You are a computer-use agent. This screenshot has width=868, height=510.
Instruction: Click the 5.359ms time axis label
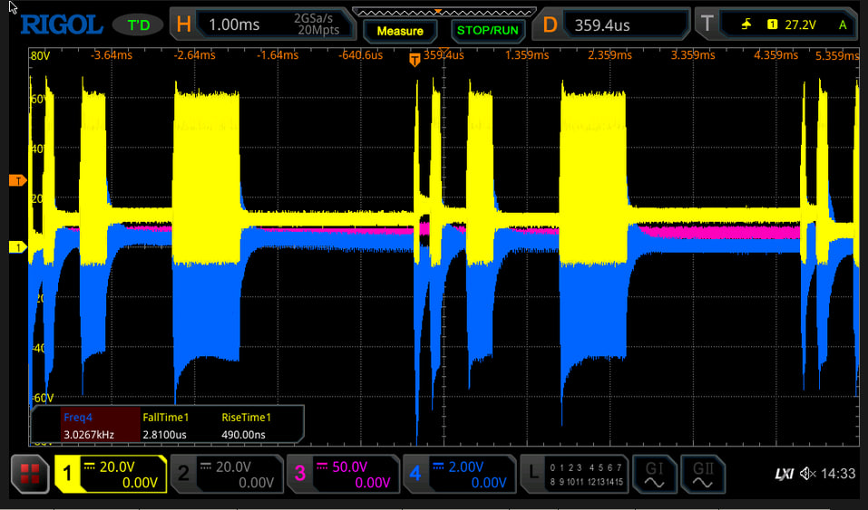click(837, 56)
